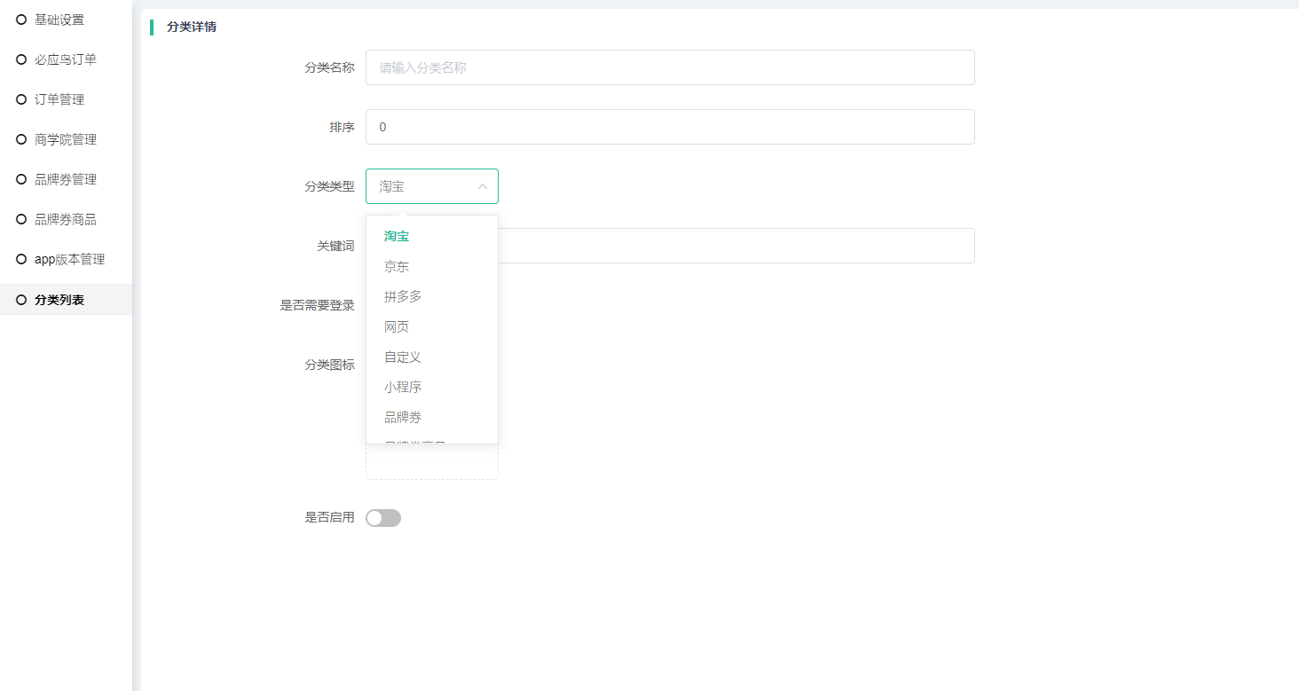The image size is (1299, 691).
Task: Go to app版本管理 menu item
Action: pos(69,259)
